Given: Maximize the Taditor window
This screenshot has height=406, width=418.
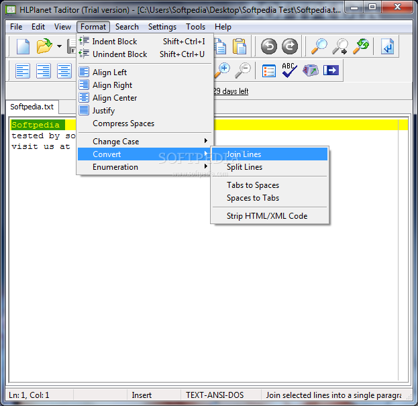Looking at the screenshot, I should (372, 7).
